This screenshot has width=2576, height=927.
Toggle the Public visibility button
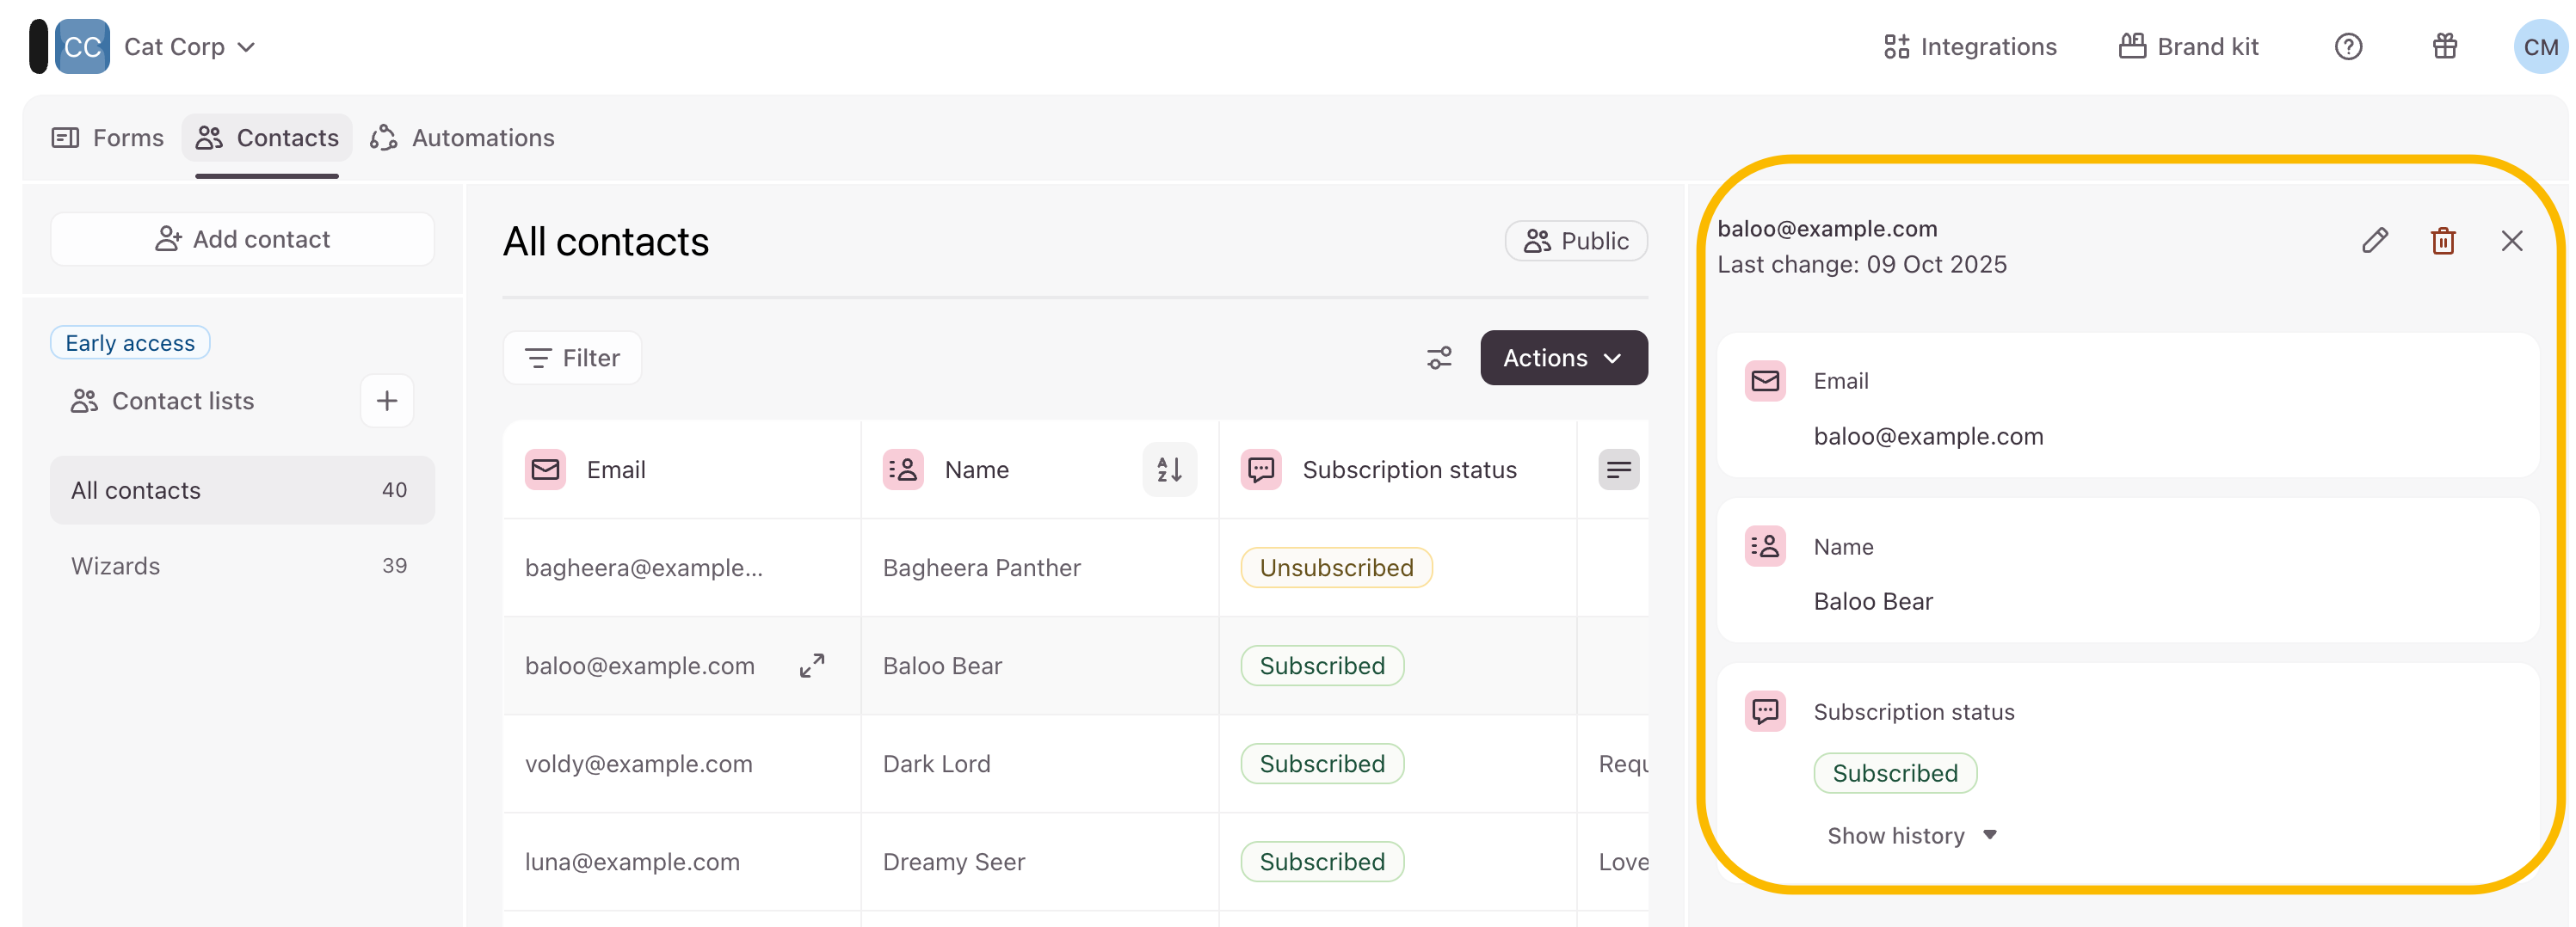point(1575,241)
